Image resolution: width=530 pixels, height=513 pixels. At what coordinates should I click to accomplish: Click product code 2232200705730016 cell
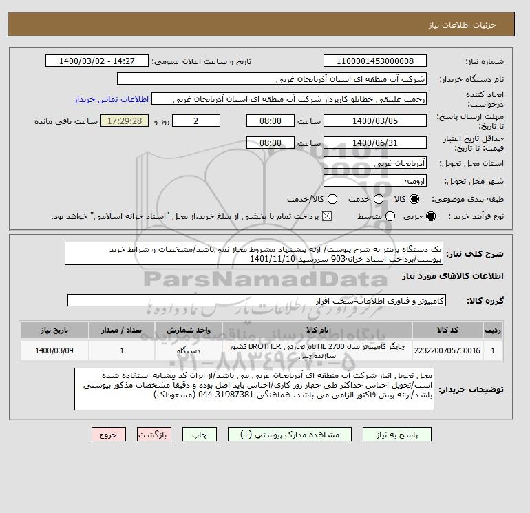(x=447, y=350)
